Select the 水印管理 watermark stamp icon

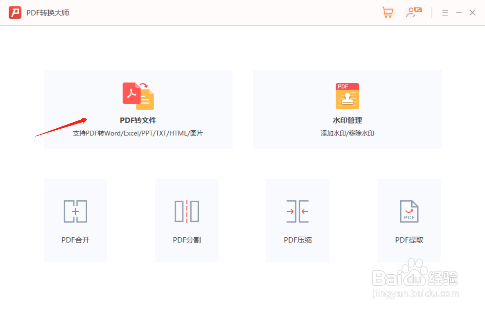(x=347, y=96)
